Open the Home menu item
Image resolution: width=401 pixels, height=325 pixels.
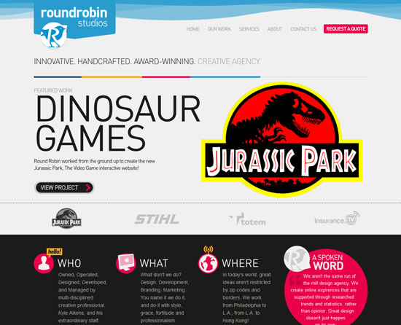click(x=192, y=29)
